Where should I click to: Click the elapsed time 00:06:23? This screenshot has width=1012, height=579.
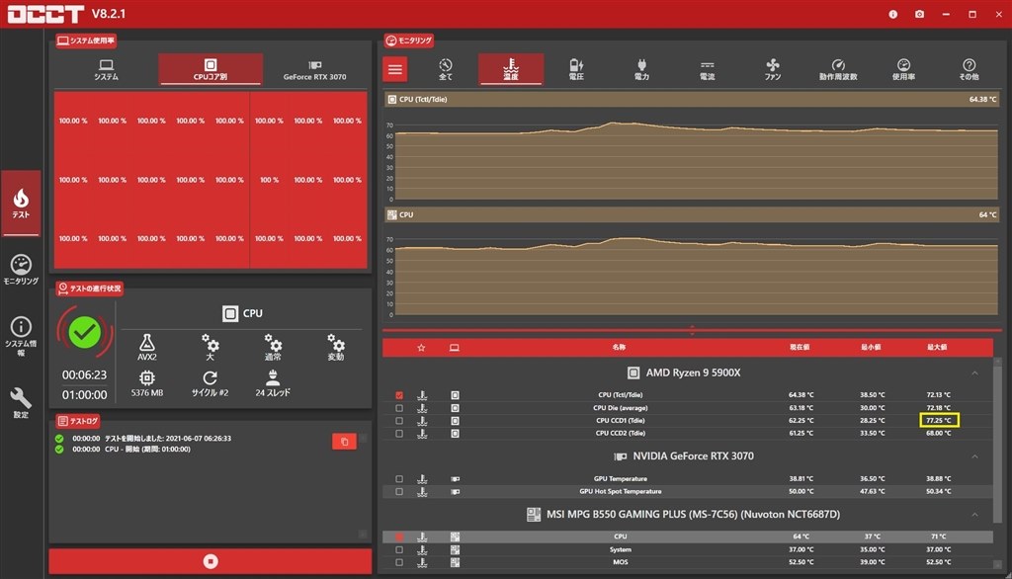[x=85, y=375]
